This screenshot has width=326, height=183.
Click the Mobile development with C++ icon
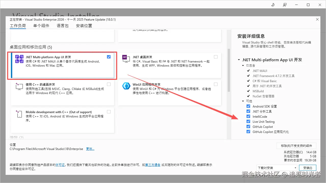tap(19, 114)
